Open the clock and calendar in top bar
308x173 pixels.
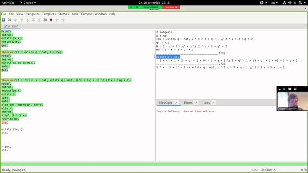(154, 3)
